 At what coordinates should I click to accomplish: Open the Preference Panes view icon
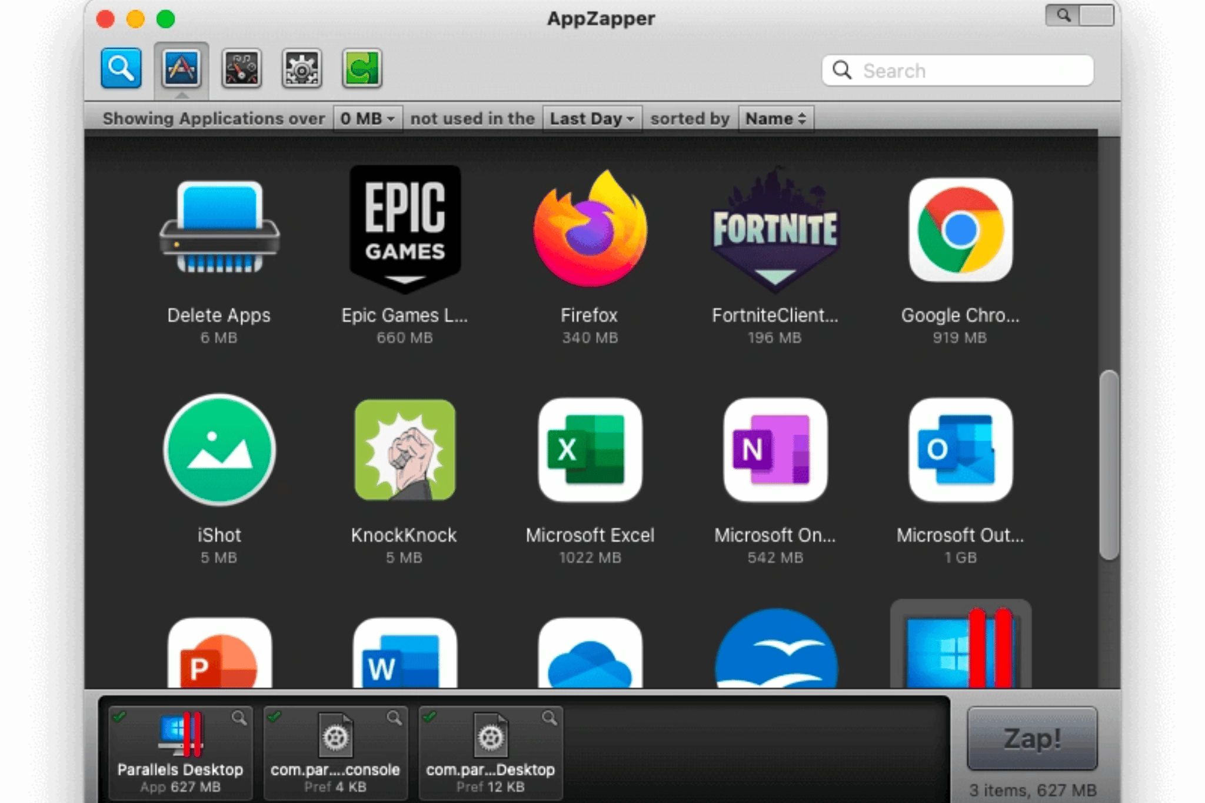click(302, 69)
